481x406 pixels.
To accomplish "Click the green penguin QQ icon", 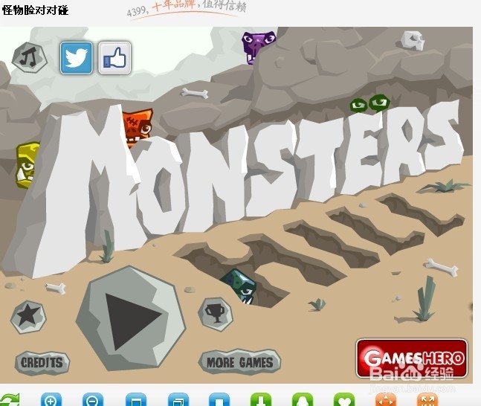I will coord(303,400).
